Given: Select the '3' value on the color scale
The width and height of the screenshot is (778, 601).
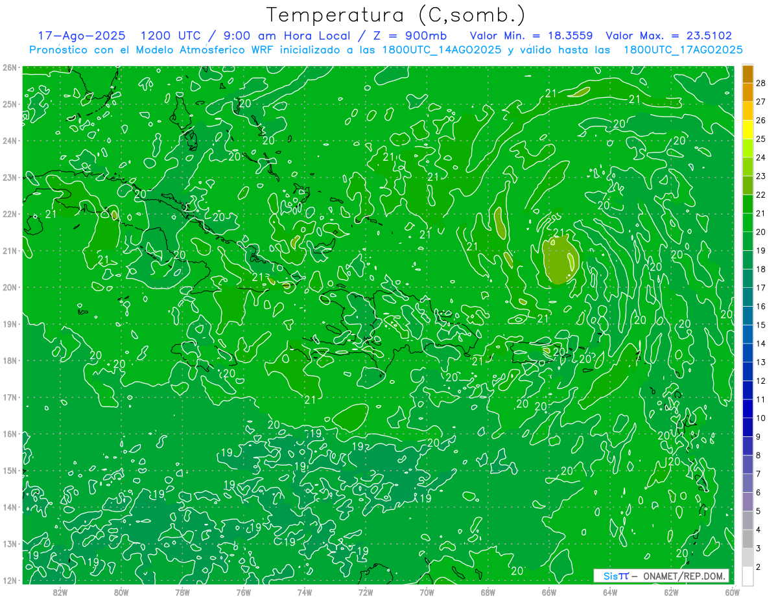Looking at the screenshot, I should coord(759,548).
